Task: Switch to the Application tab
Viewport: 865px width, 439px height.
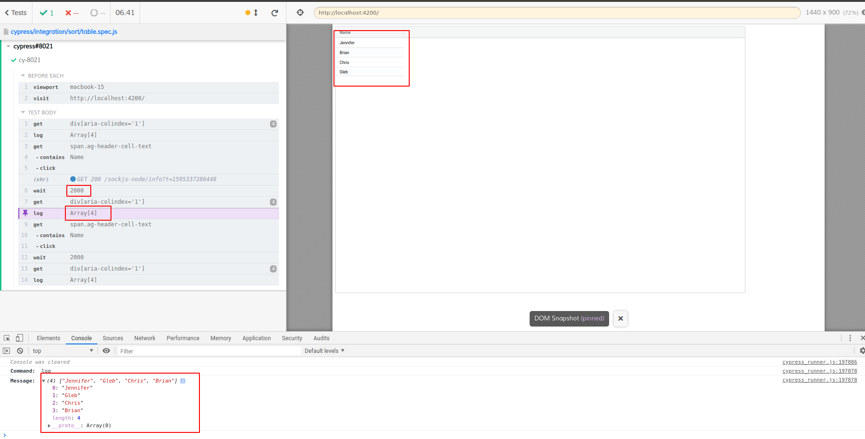Action: click(256, 338)
